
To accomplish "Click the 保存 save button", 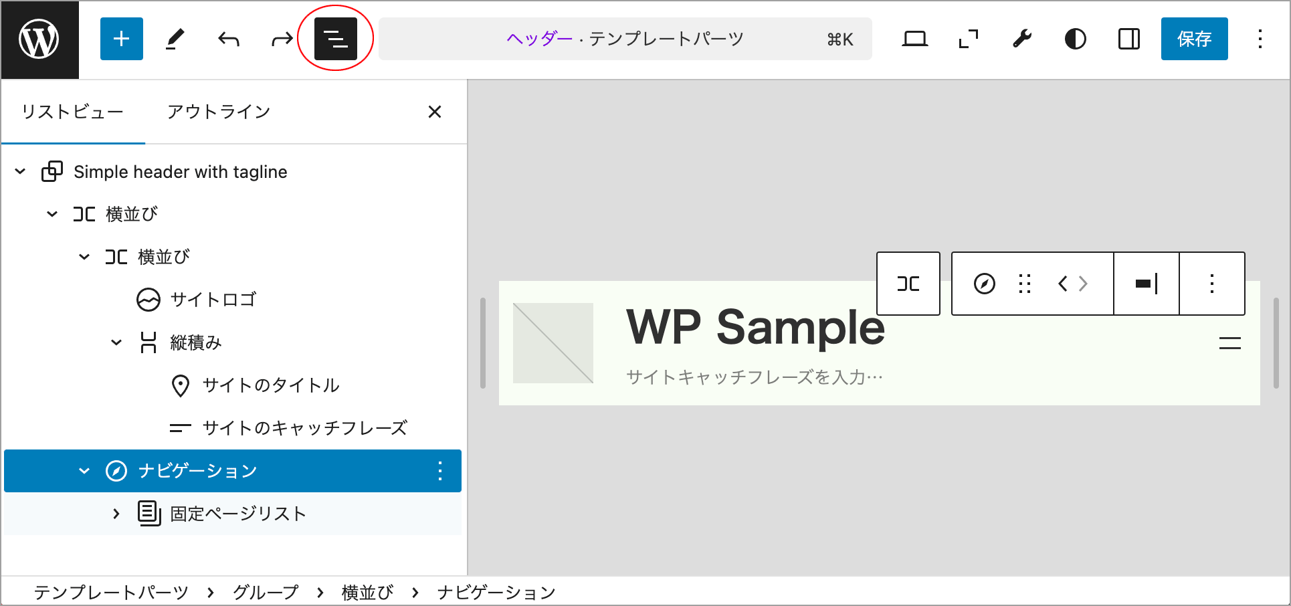I will (1194, 39).
